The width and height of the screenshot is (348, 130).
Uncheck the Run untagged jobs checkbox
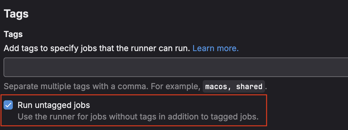coord(8,105)
